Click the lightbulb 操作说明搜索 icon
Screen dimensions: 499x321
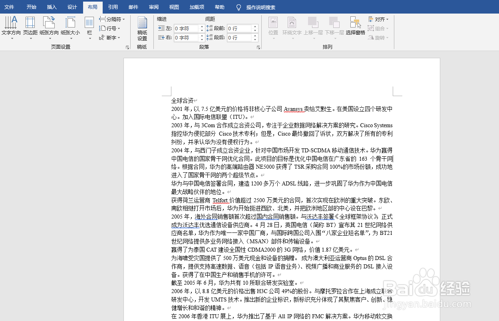pos(239,7)
